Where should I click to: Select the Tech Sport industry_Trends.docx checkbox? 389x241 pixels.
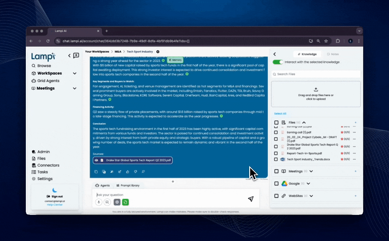276,160
